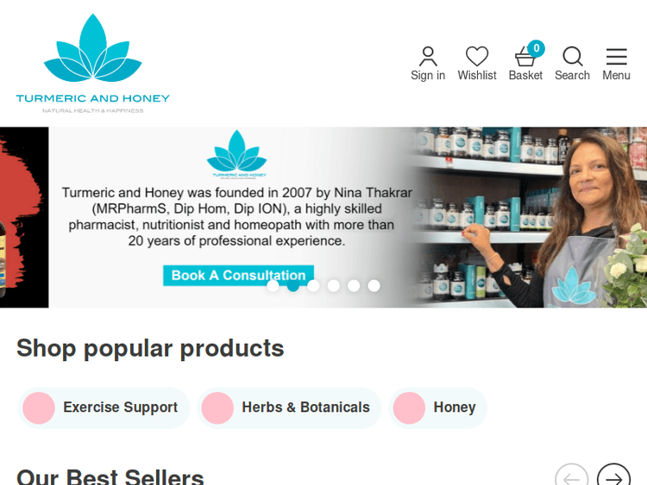Click the Book A Consultation button
Viewport: 647px width, 485px height.
tap(238, 276)
